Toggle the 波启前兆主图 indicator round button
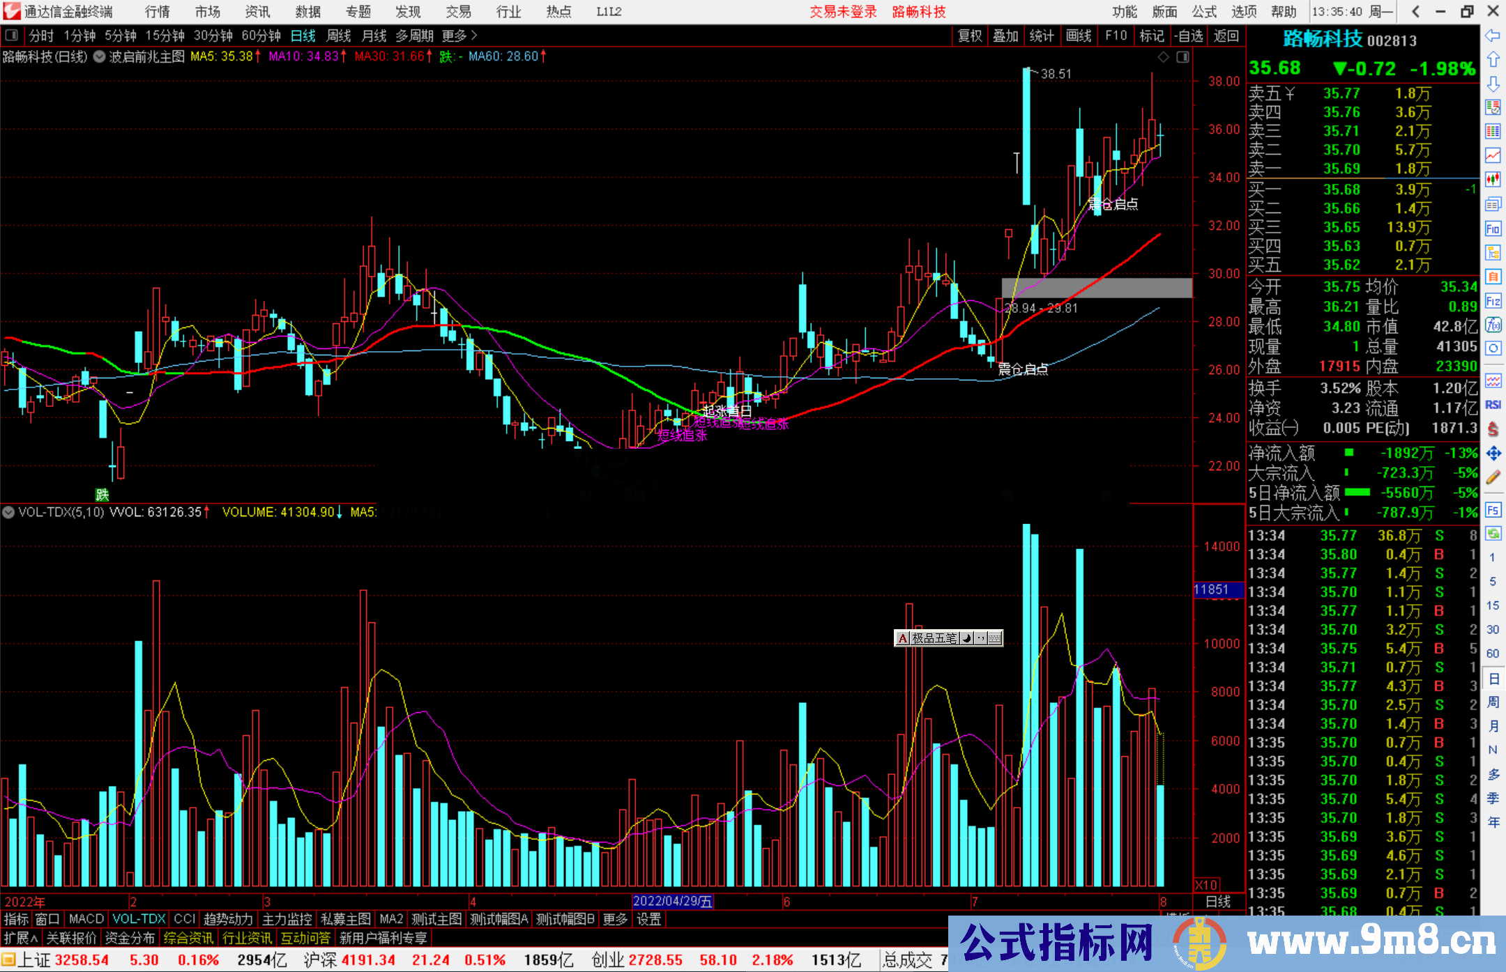Screen dimensions: 1506x972 tap(99, 56)
